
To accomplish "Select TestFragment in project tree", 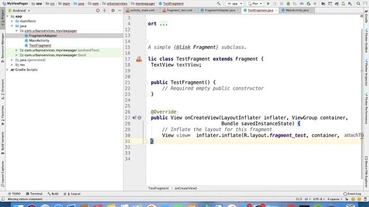I will [40, 45].
